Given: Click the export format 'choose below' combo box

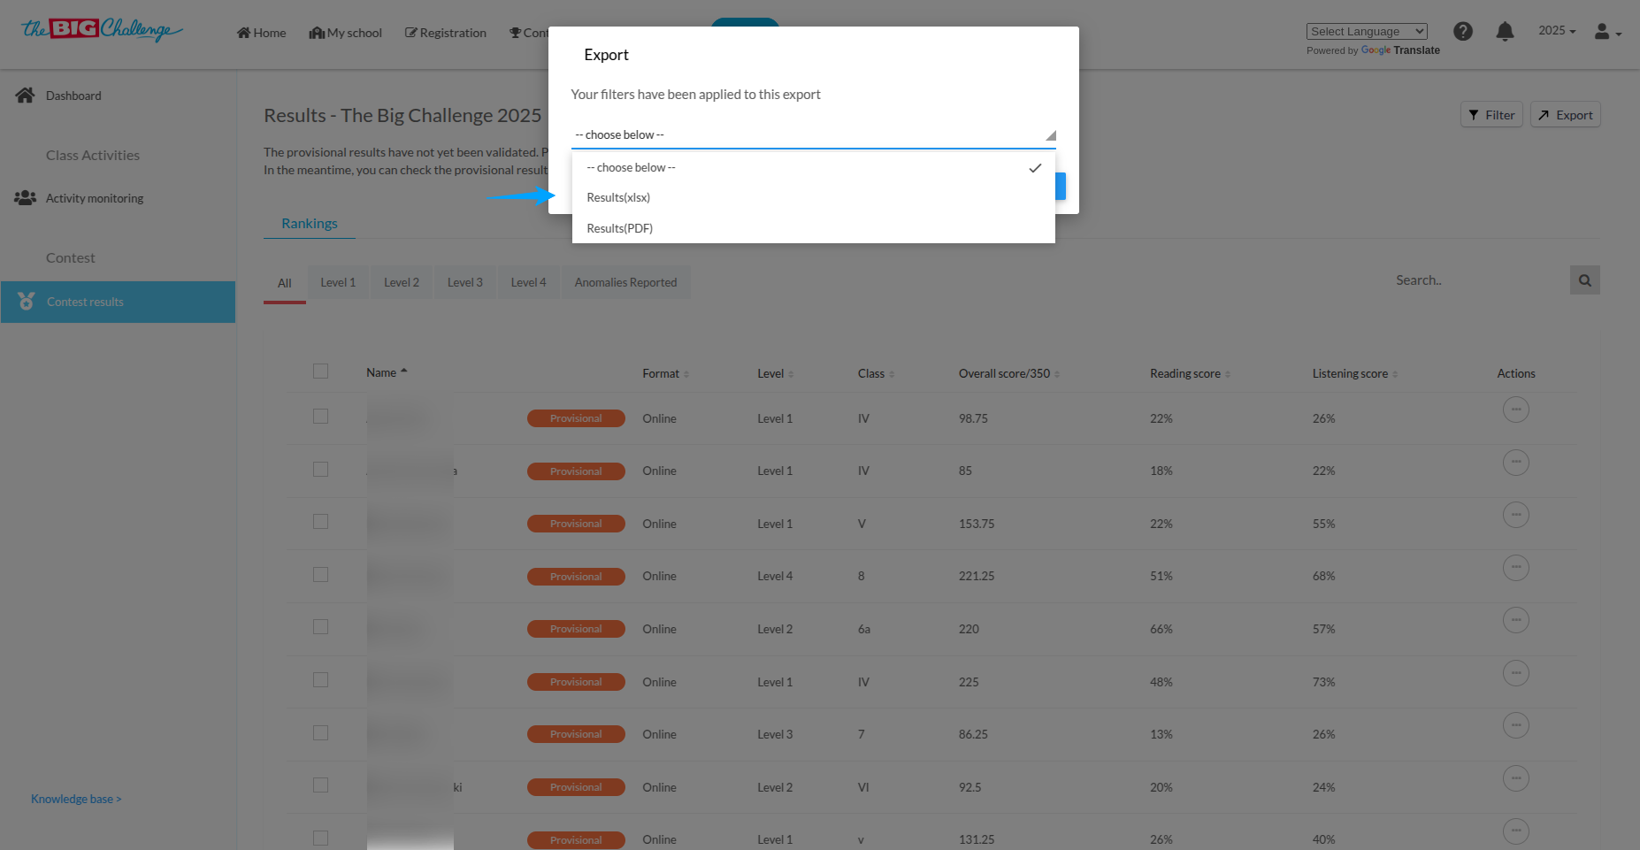Looking at the screenshot, I should pyautogui.click(x=814, y=134).
